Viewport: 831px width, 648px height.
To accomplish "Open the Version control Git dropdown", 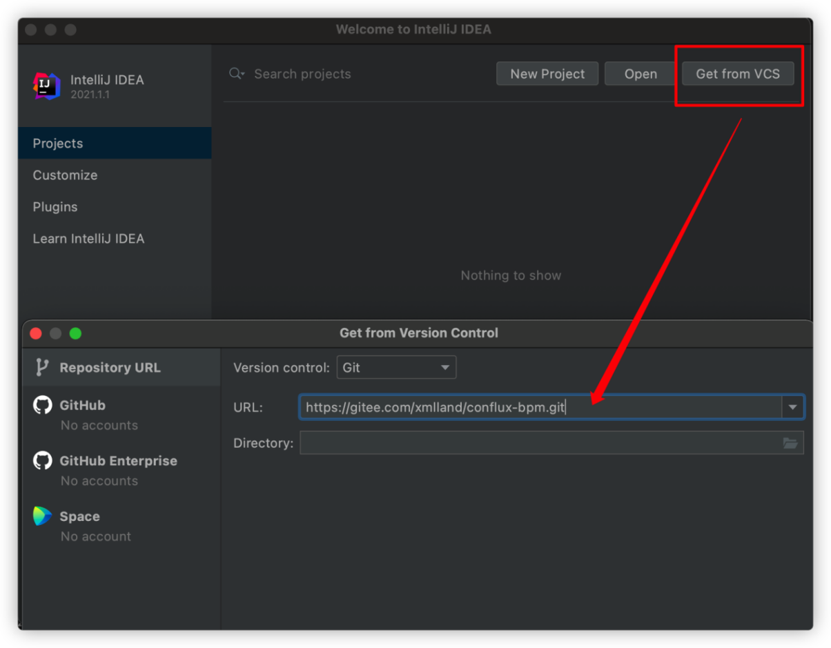I will tap(396, 368).
